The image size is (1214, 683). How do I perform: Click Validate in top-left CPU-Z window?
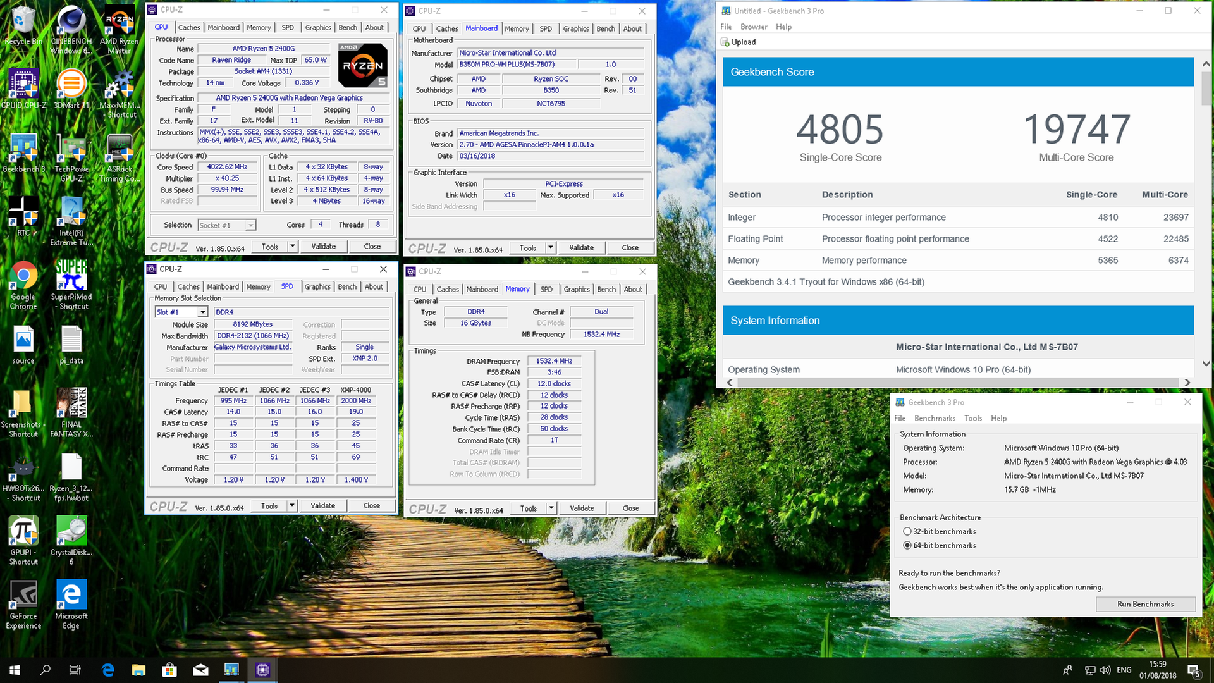(x=324, y=247)
